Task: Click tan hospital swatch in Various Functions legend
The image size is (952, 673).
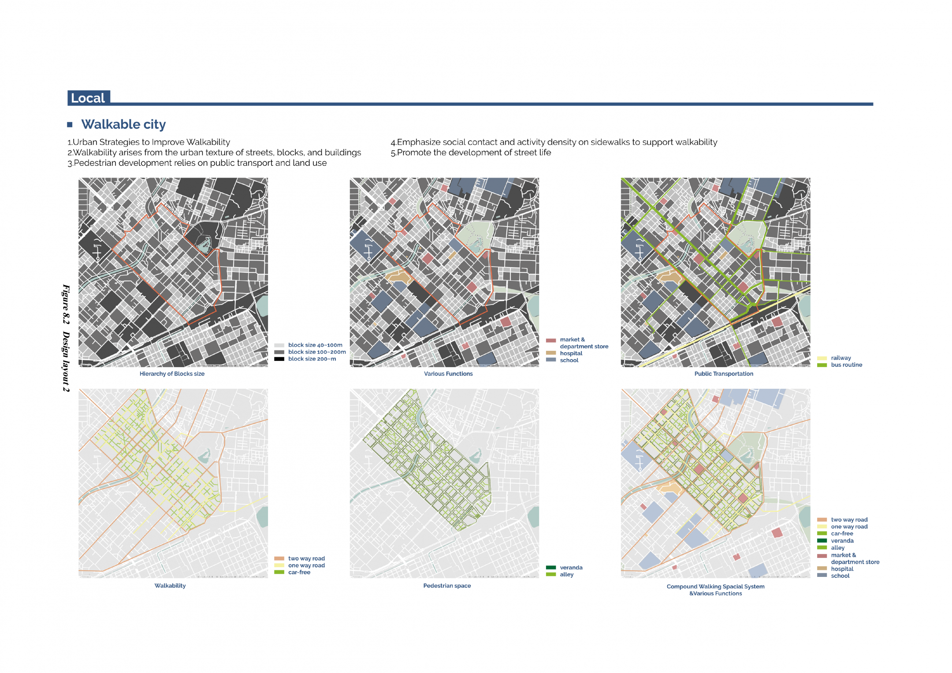Action: pyautogui.click(x=551, y=353)
